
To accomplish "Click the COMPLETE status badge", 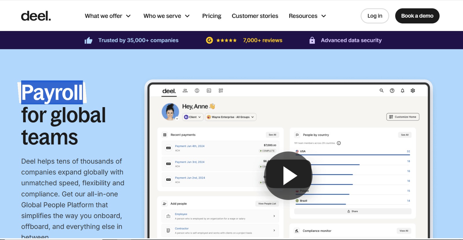I will pos(268,151).
